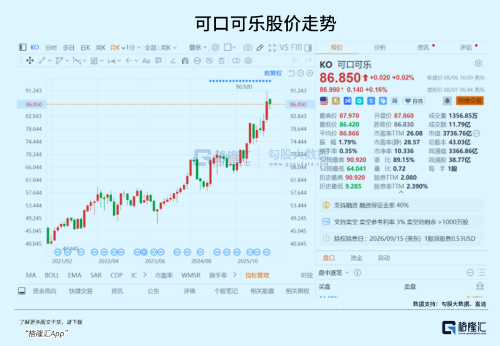Image resolution: width=500 pixels, height=346 pixels.
Task: Add a comment bubble note
Action: 158,61
